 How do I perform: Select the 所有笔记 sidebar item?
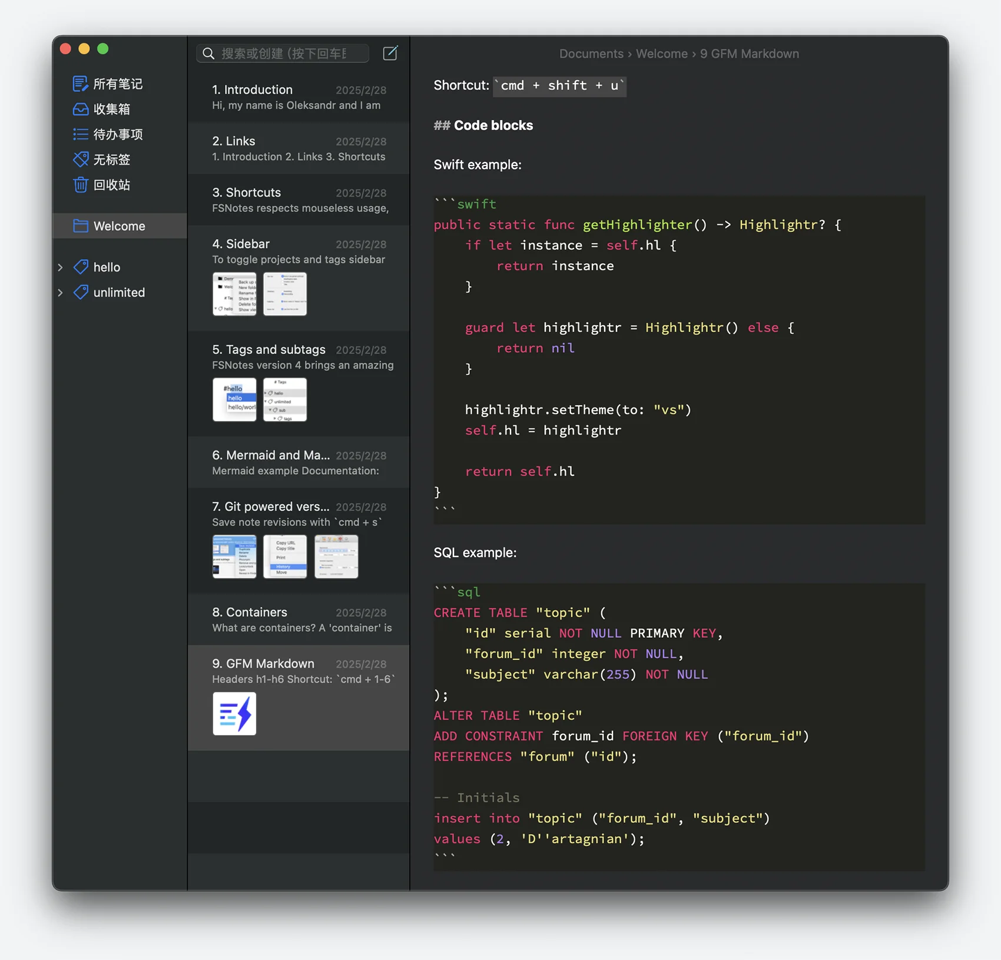(120, 84)
